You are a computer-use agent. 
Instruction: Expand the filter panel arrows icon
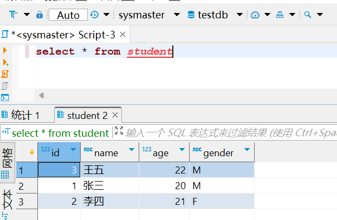[x=119, y=132]
